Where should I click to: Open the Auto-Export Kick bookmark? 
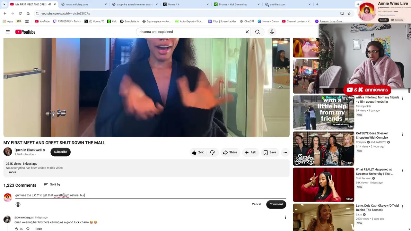coord(189,21)
